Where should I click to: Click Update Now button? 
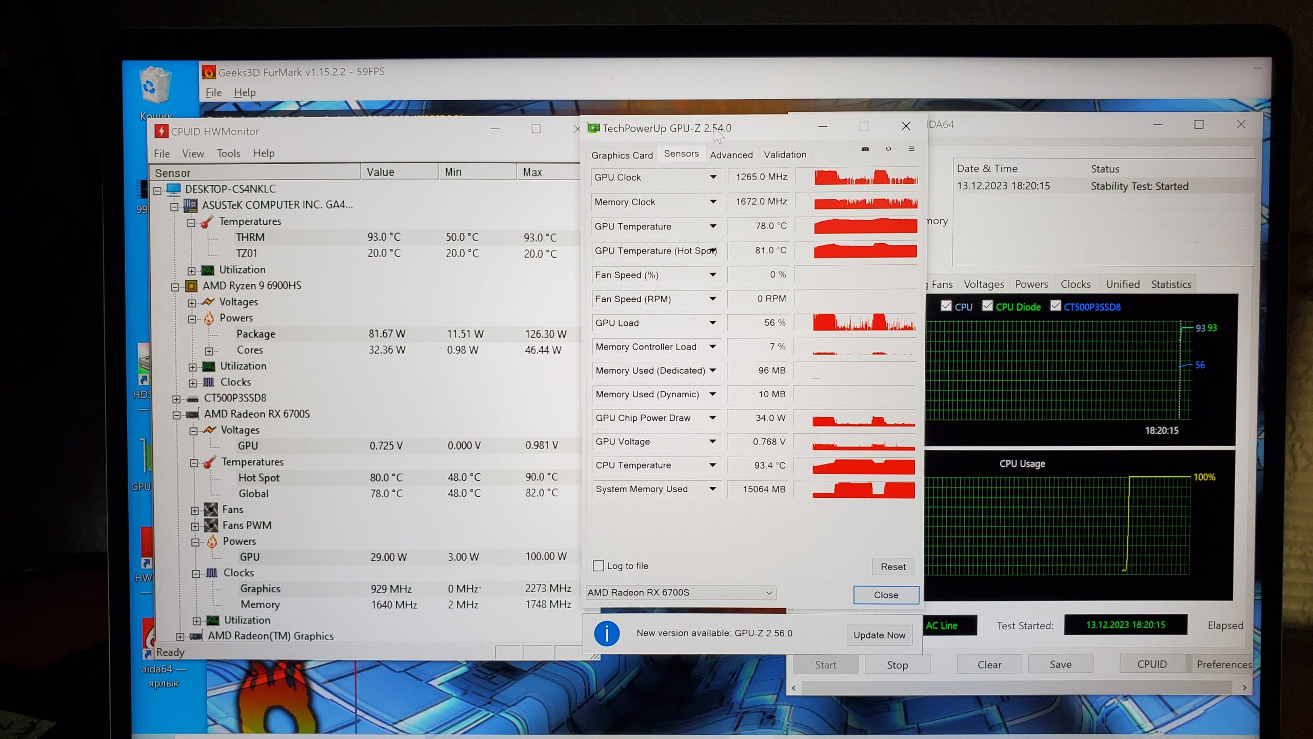pyautogui.click(x=879, y=635)
